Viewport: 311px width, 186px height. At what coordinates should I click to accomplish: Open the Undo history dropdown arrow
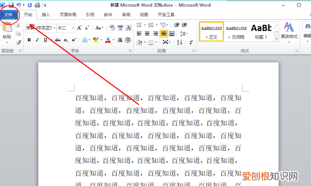pyautogui.click(x=24, y=5)
